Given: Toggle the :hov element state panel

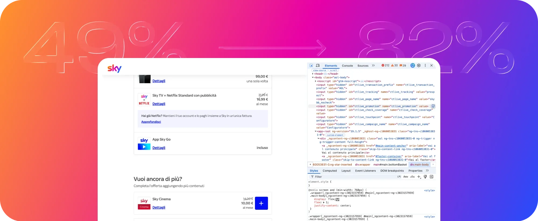Looking at the screenshot, I should click(x=406, y=177).
